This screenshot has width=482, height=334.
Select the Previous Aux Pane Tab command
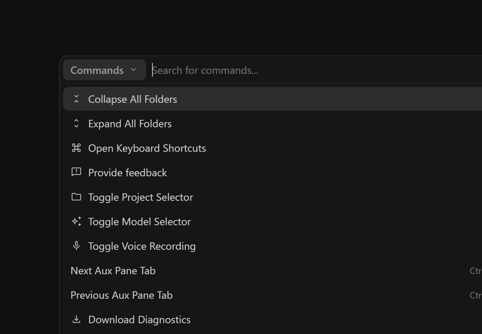pyautogui.click(x=273, y=295)
